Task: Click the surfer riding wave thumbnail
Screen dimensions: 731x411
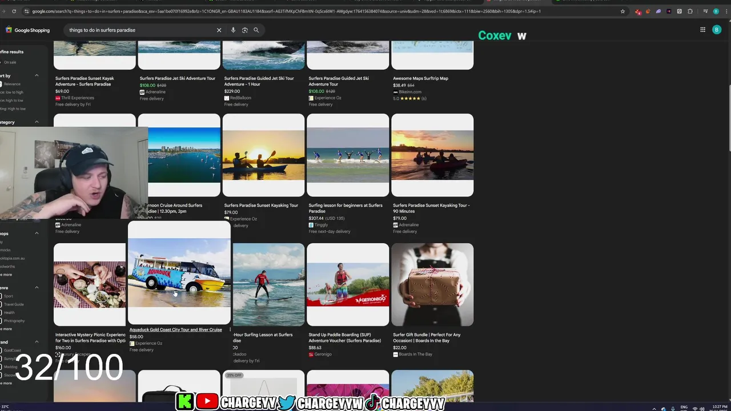Action: pos(268,284)
